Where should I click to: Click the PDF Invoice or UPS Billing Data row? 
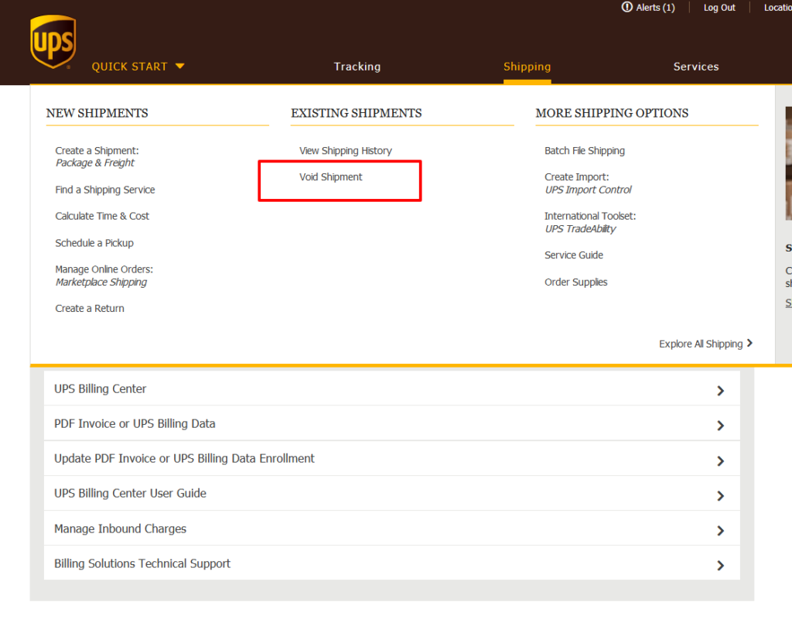tap(135, 423)
